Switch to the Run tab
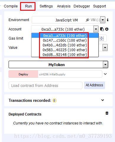Viewport: 115px width, 142px height. pos(28,6)
